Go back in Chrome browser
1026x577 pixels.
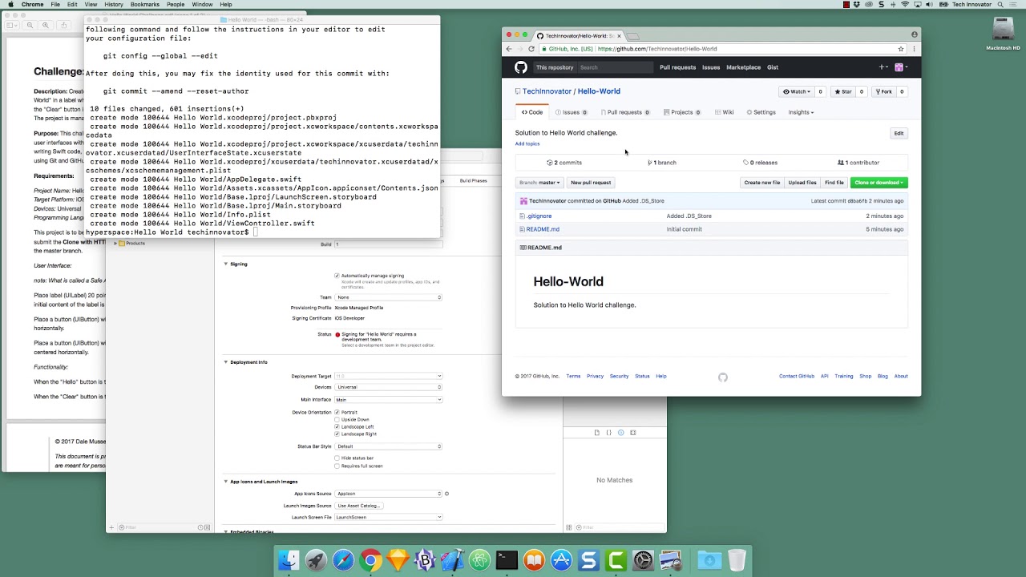509,49
